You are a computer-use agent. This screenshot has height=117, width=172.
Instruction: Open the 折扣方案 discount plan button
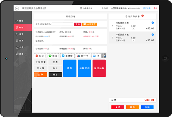(41, 62)
